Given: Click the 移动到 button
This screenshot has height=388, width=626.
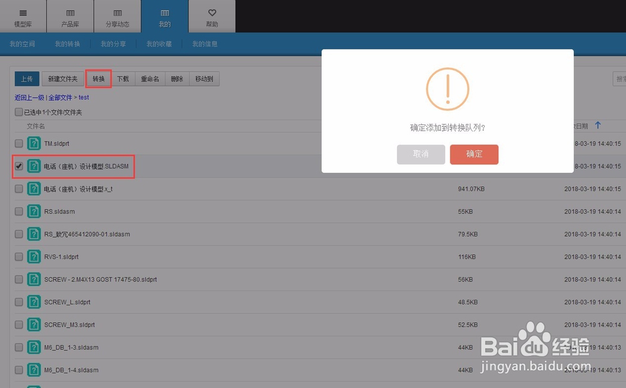Looking at the screenshot, I should point(204,79).
